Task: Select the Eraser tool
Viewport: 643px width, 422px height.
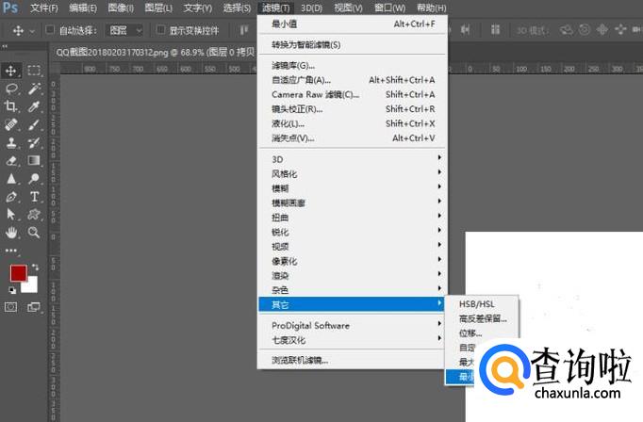Action: (x=11, y=161)
